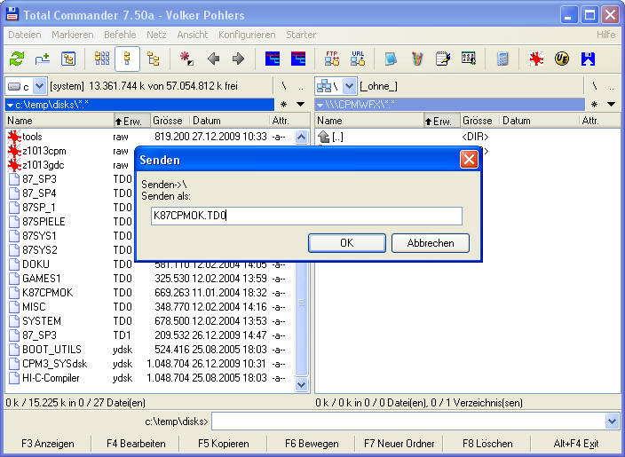Click the F8 Löschen button
Image resolution: width=625 pixels, height=457 pixels.
pyautogui.click(x=487, y=444)
